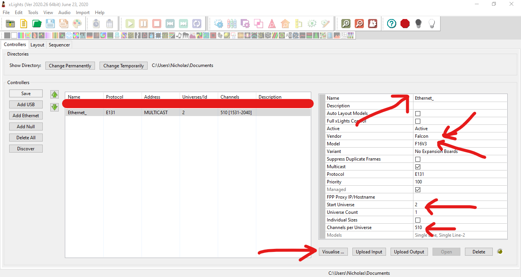Click the paint palette toolbar icon

(x=77, y=24)
